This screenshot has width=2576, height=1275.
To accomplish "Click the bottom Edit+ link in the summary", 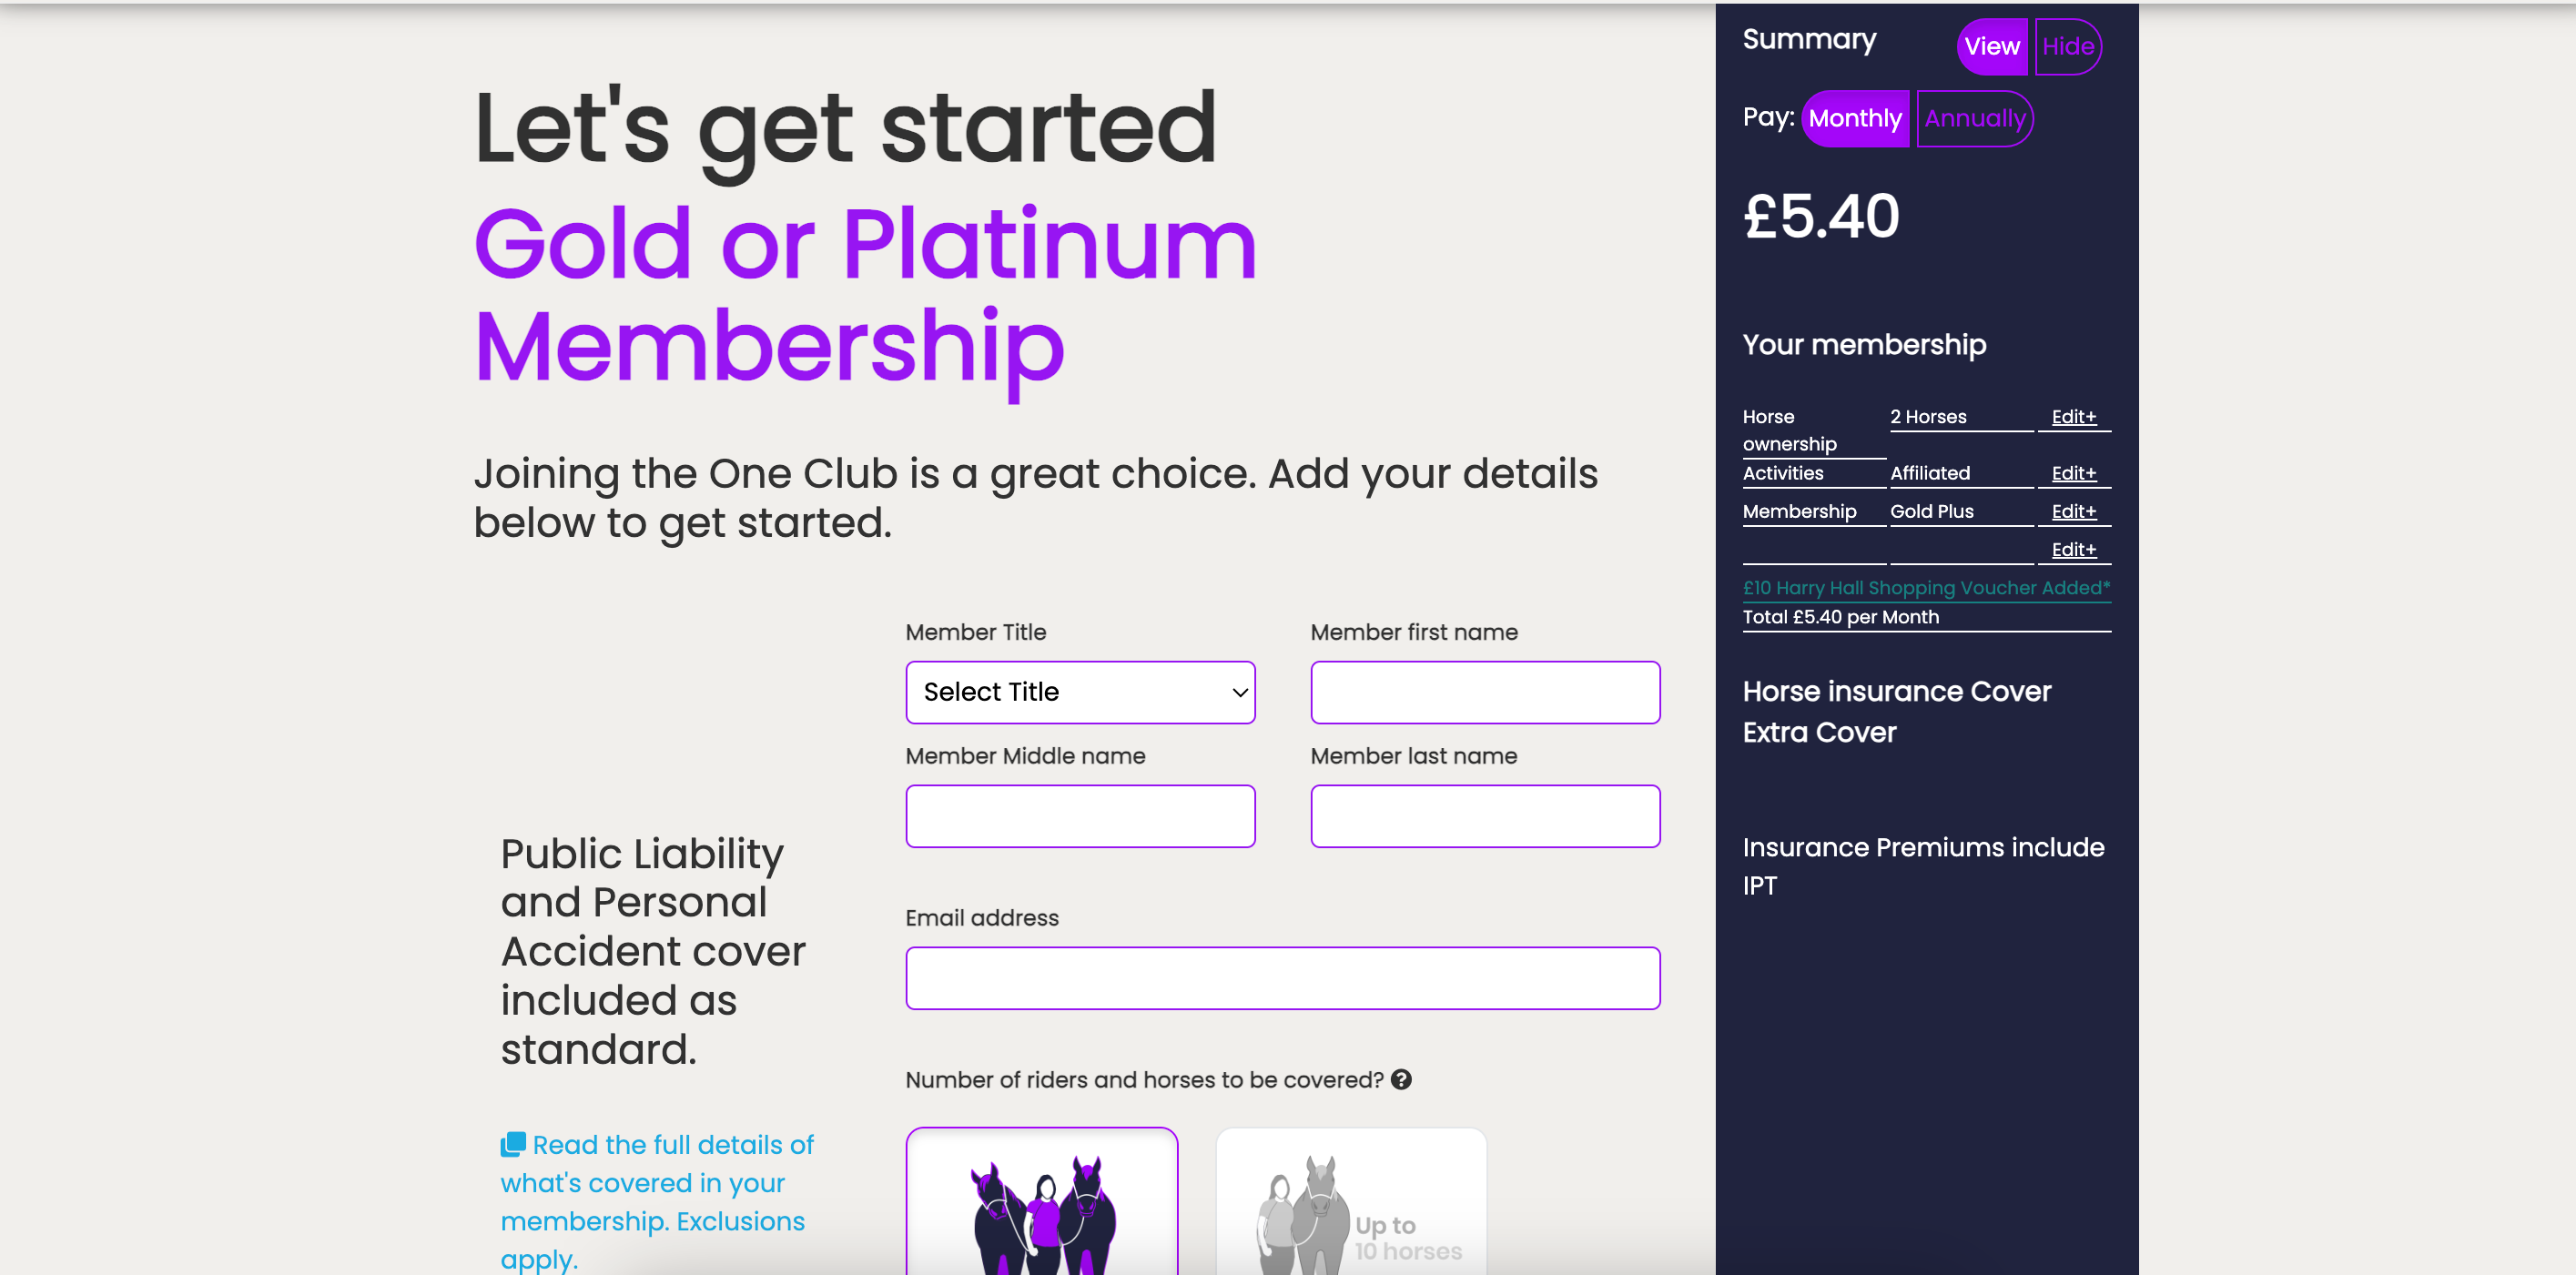I will pos(2075,549).
